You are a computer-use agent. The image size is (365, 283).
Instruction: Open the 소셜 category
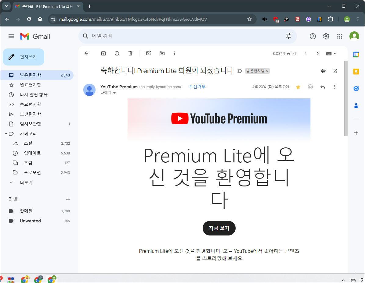(x=37, y=143)
